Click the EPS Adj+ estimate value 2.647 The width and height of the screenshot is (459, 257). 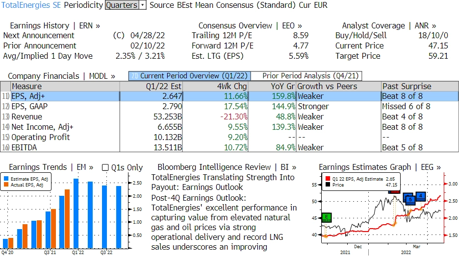tap(173, 96)
